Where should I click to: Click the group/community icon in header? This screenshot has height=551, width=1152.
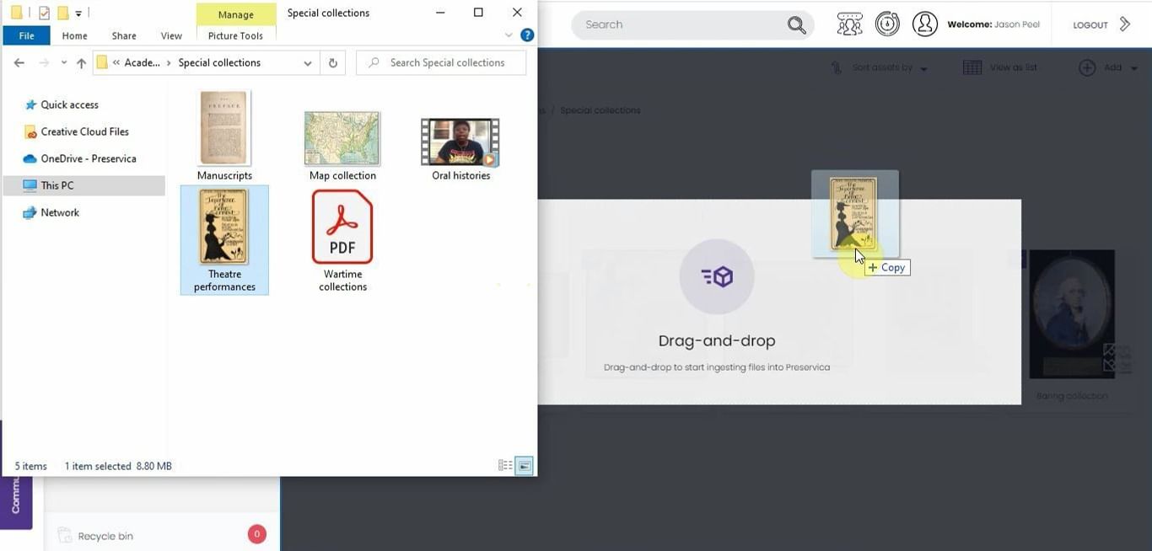pyautogui.click(x=849, y=24)
